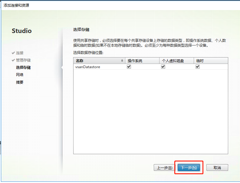Jump to the 网络 step in sidebar
This screenshot has width=240, height=183.
(20, 75)
